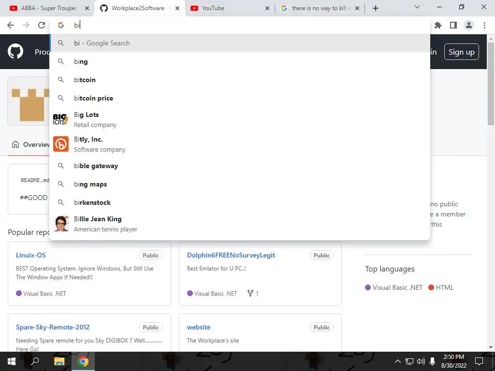The width and height of the screenshot is (495, 371).
Task: Click the GitHub octocat logo
Action: [x=15, y=52]
